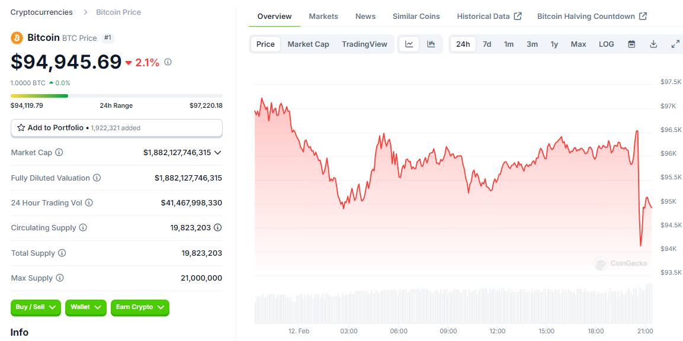Screen dimensions: 683x341
Task: Set chart range to 3m
Action: point(532,44)
